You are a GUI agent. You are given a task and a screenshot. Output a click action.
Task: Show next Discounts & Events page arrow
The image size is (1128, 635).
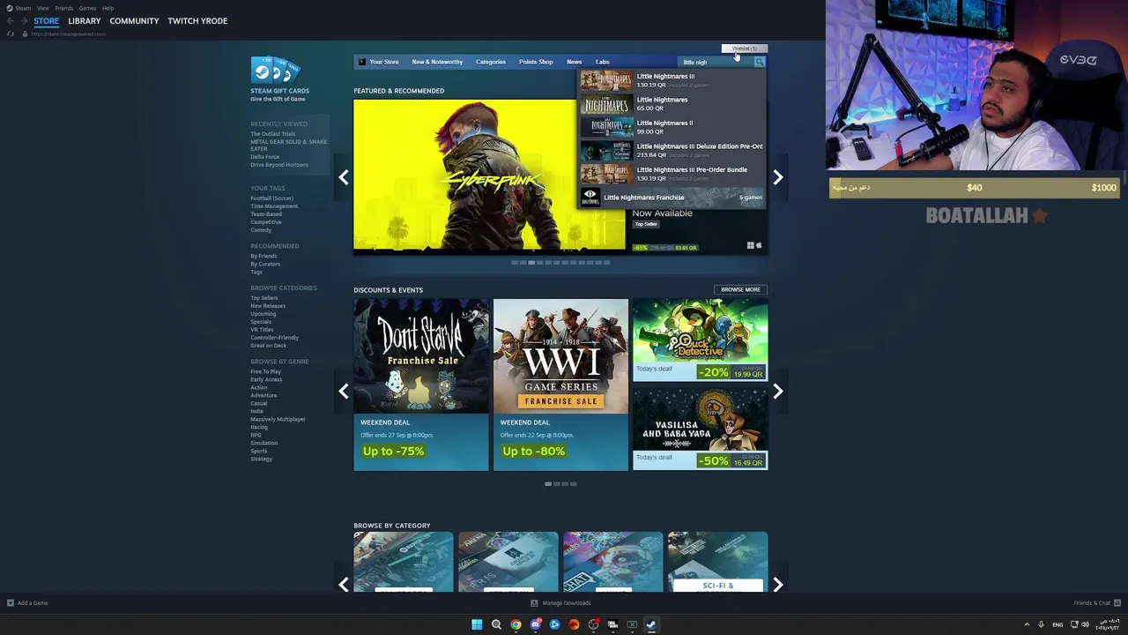pos(778,392)
